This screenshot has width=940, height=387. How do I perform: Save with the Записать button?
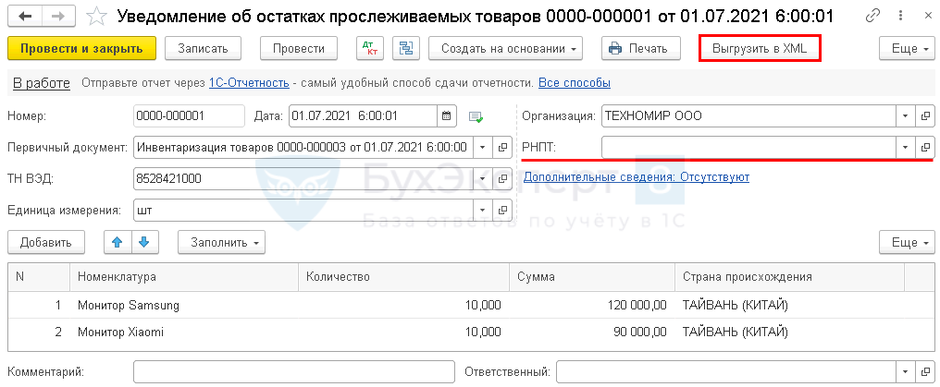tap(203, 48)
